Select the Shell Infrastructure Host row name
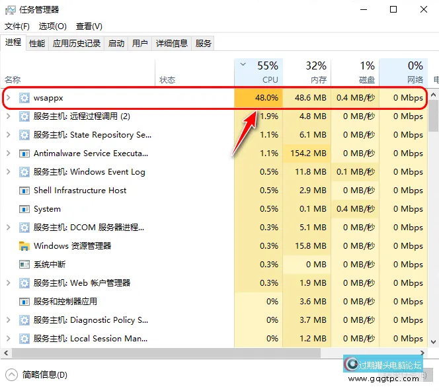This screenshot has width=439, height=391. coord(80,191)
